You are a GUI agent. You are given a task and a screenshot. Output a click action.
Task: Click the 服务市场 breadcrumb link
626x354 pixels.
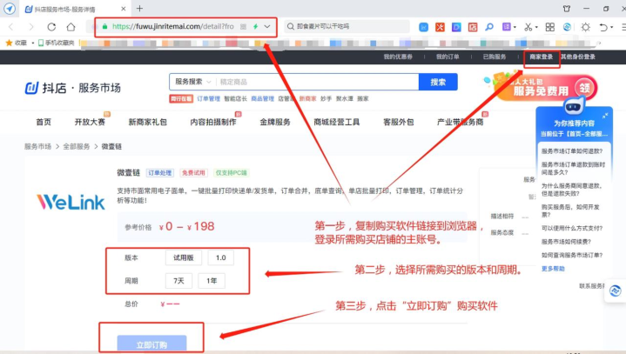(x=38, y=146)
